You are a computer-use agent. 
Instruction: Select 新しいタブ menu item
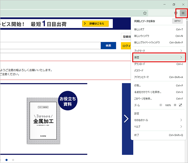coord(158,29)
